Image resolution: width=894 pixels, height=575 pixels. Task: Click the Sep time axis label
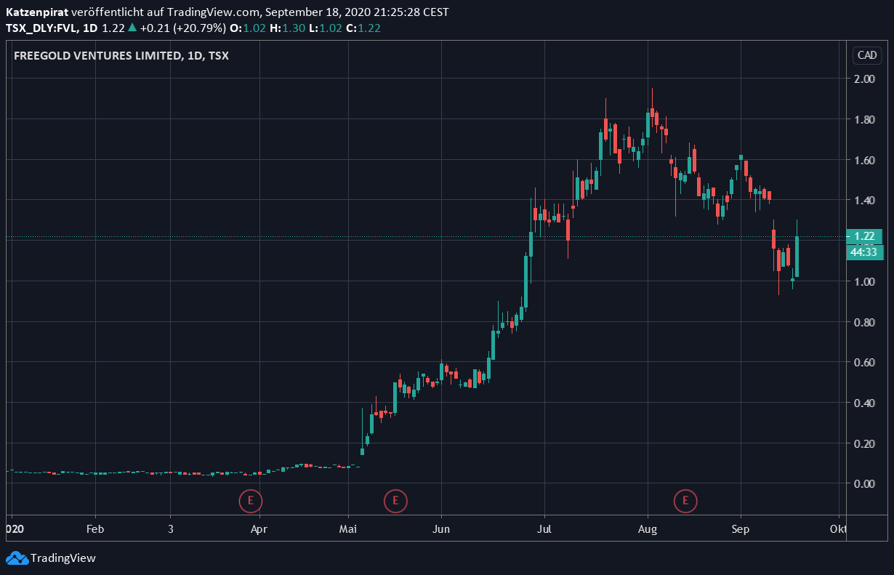[740, 529]
